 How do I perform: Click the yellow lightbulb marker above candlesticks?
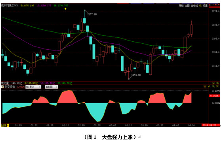(x=65, y=9)
